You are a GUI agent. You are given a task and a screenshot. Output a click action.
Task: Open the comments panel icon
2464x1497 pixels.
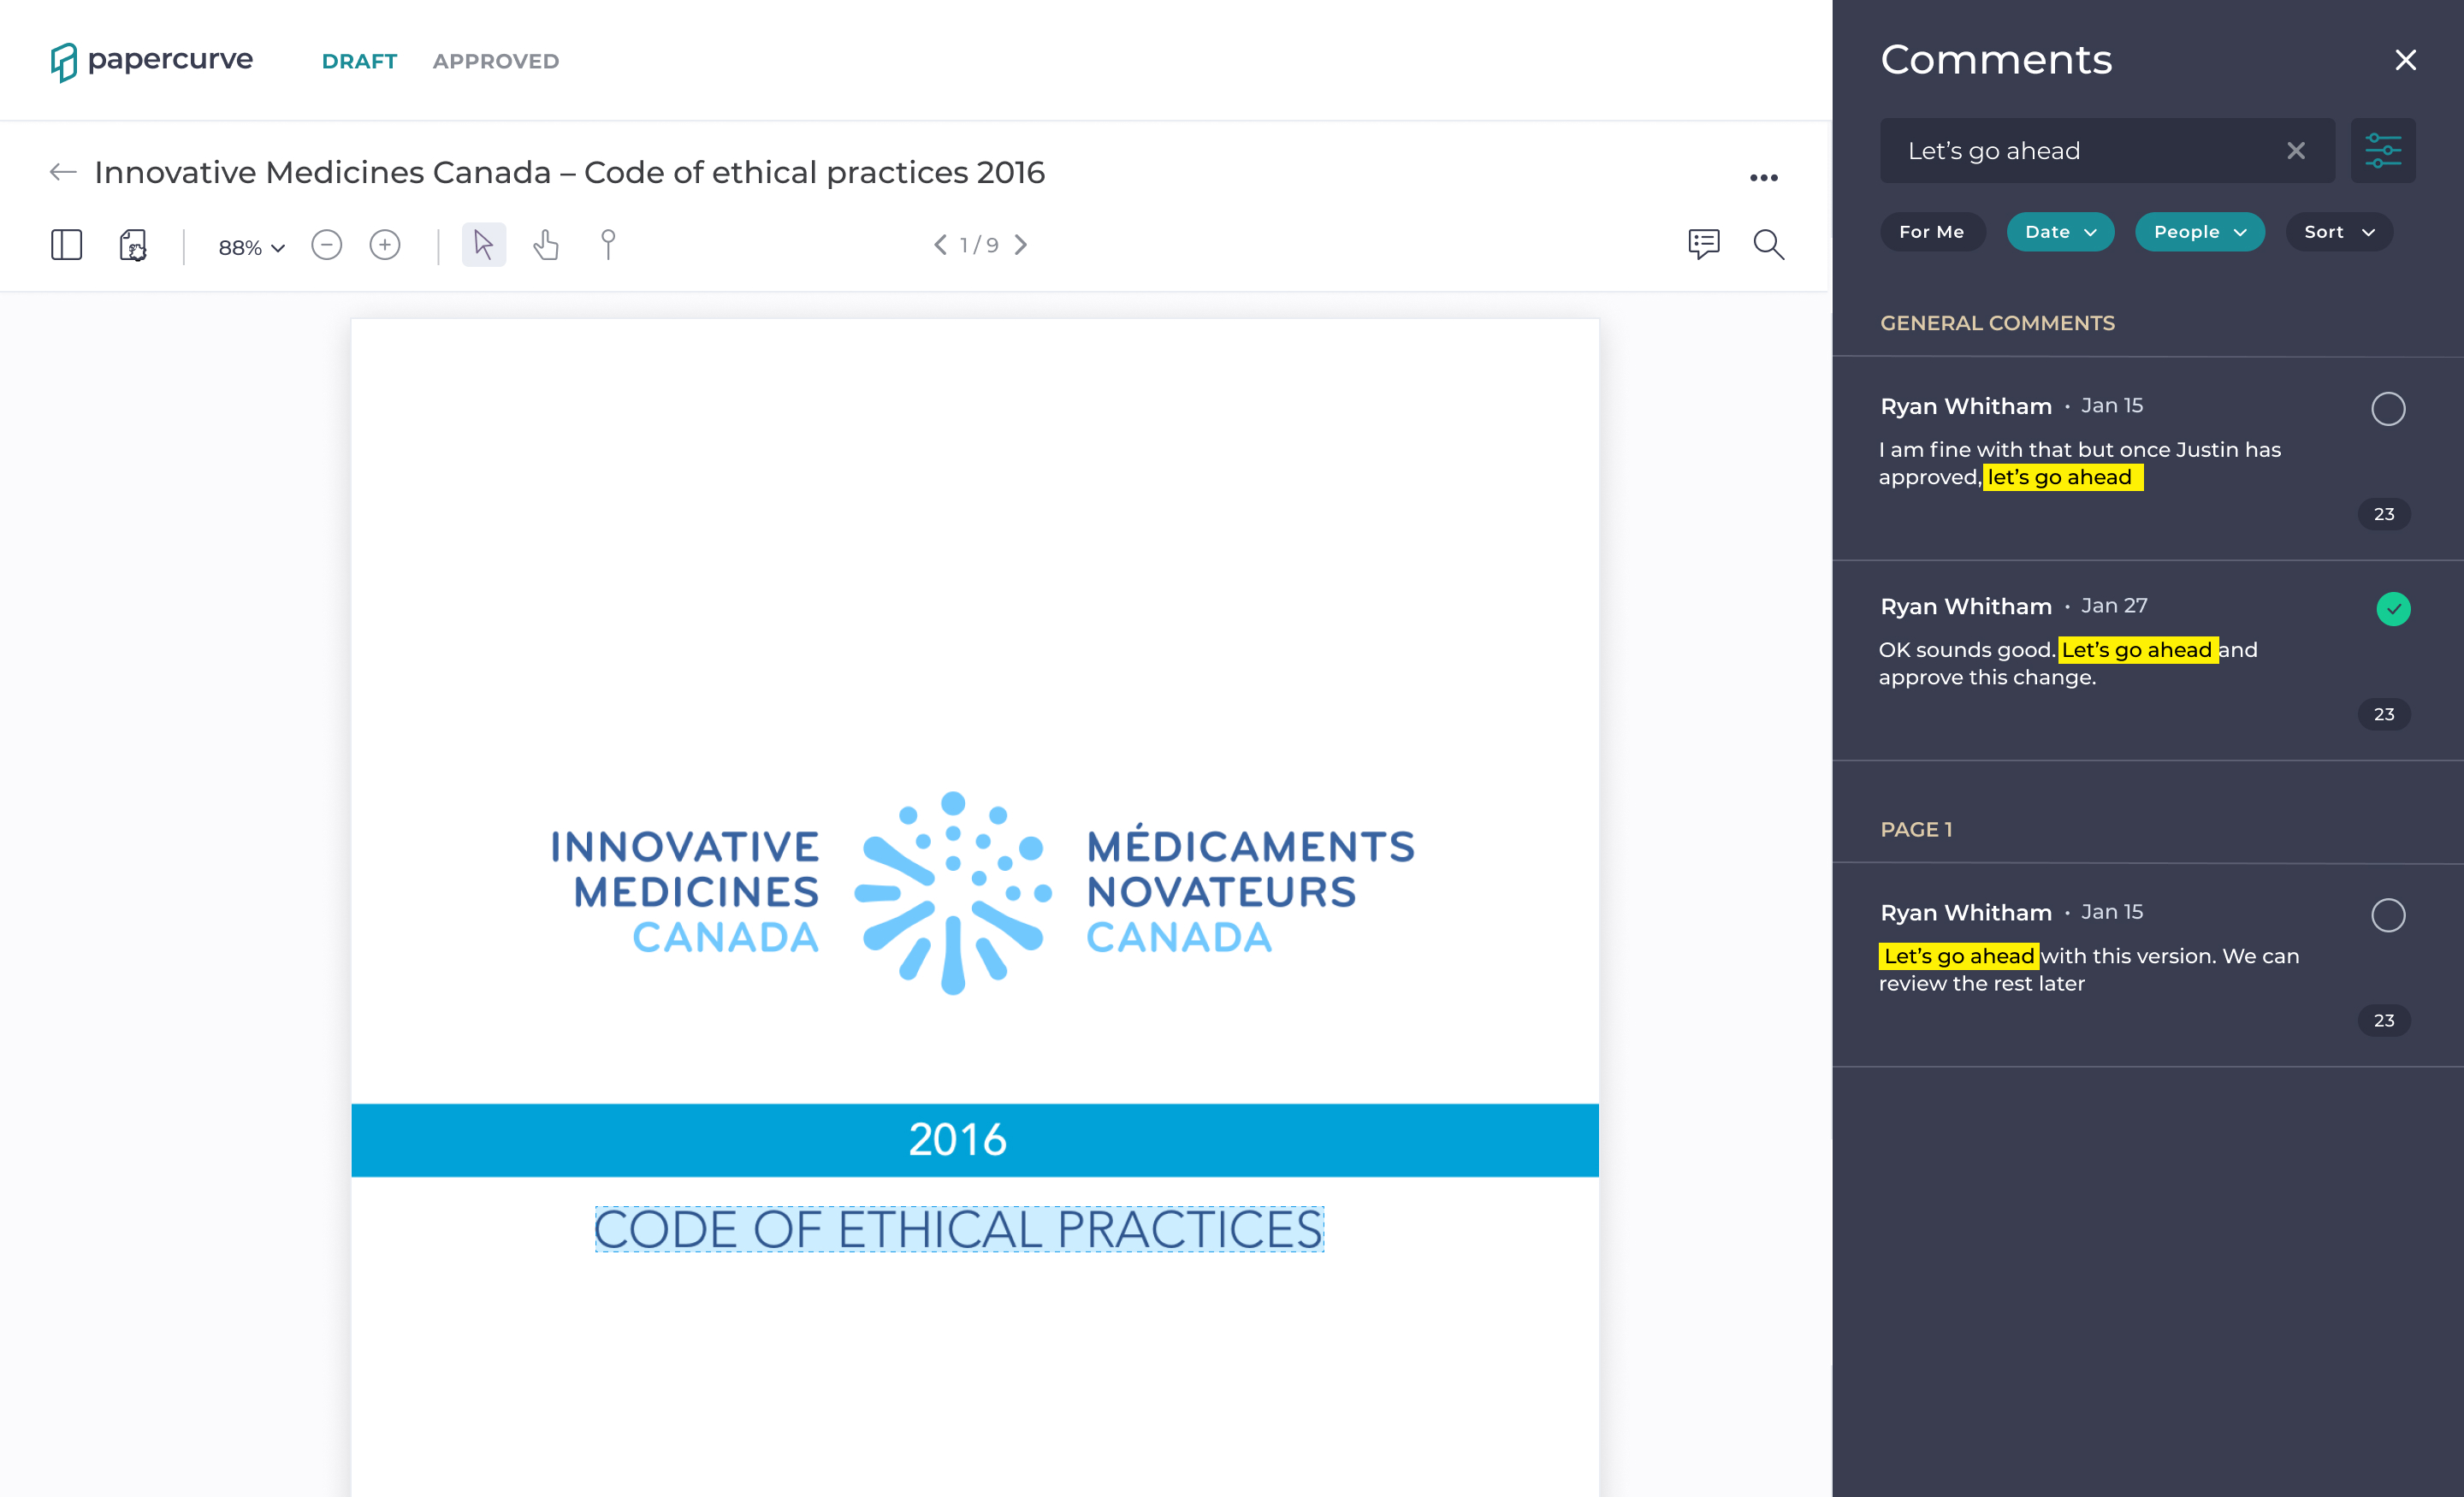coord(1703,244)
